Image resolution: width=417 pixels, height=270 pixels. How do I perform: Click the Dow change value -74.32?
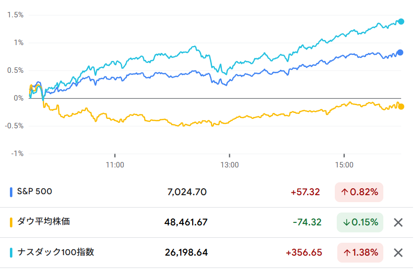coord(307,222)
